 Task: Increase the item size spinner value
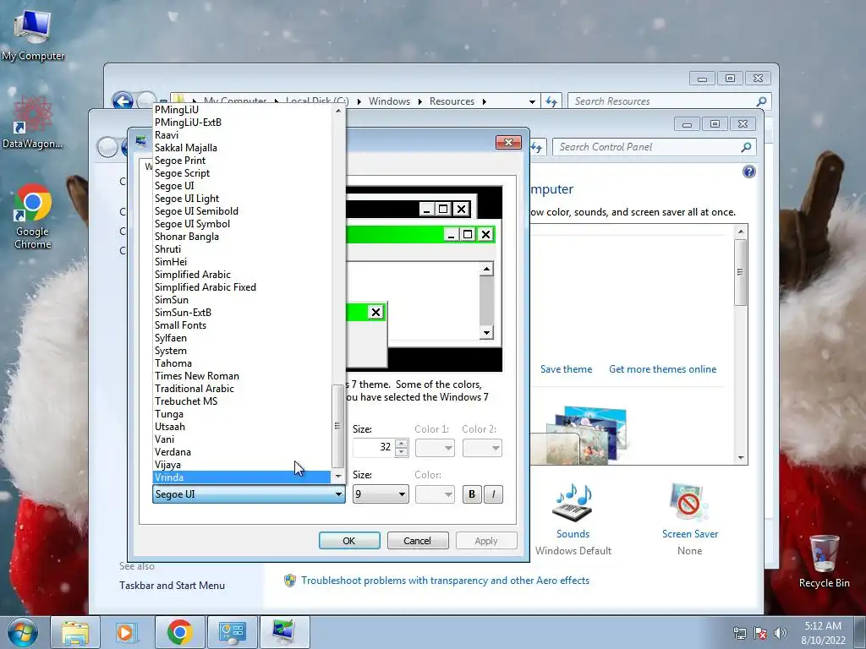[402, 443]
